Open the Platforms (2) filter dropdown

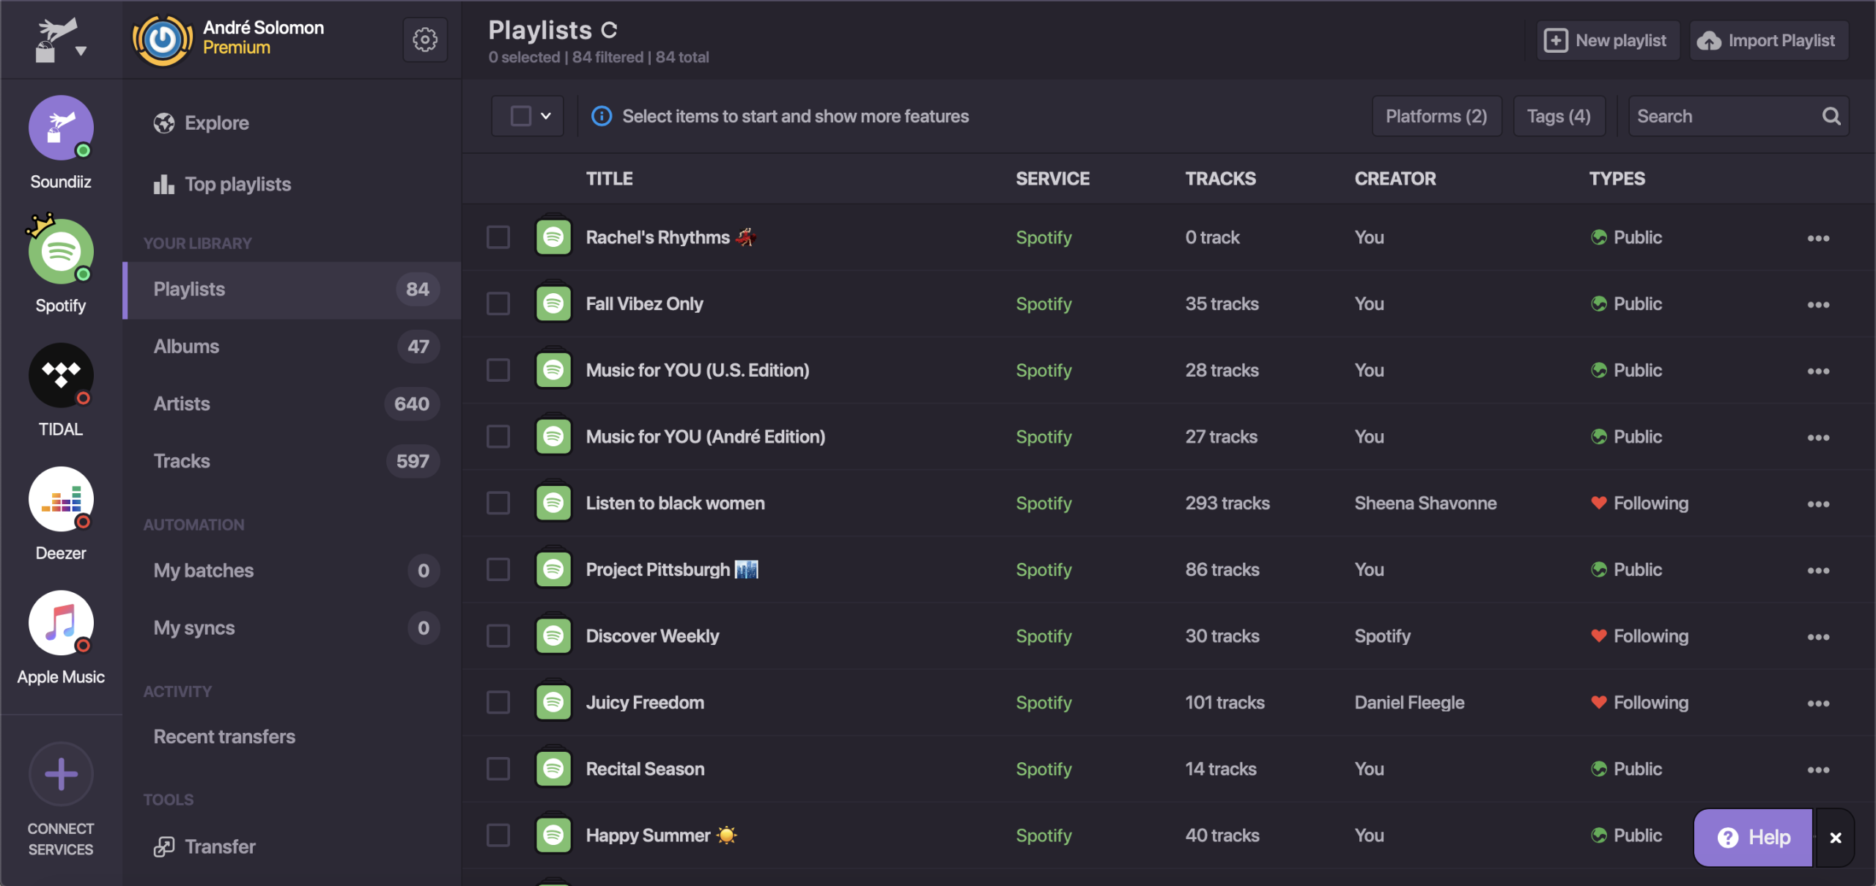click(1436, 116)
